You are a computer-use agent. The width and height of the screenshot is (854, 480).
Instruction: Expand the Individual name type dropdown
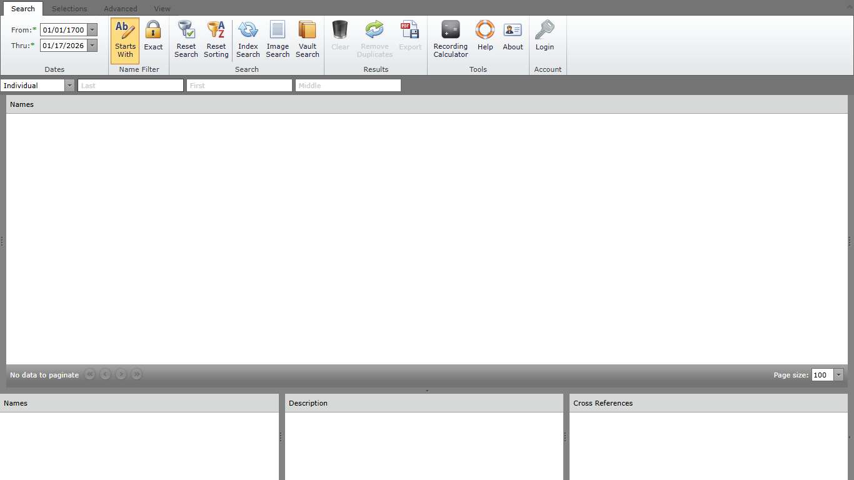point(69,86)
